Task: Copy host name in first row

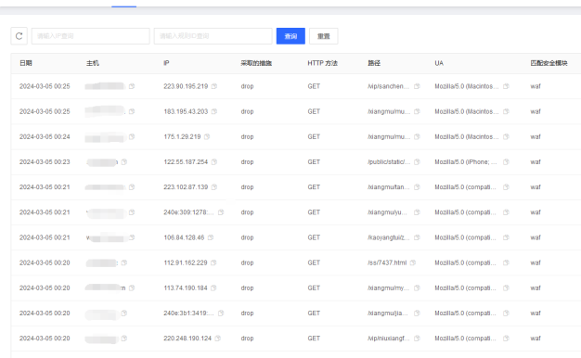Action: coord(132,86)
